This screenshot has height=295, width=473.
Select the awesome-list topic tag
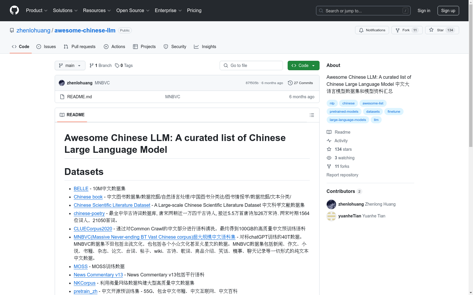click(x=373, y=103)
